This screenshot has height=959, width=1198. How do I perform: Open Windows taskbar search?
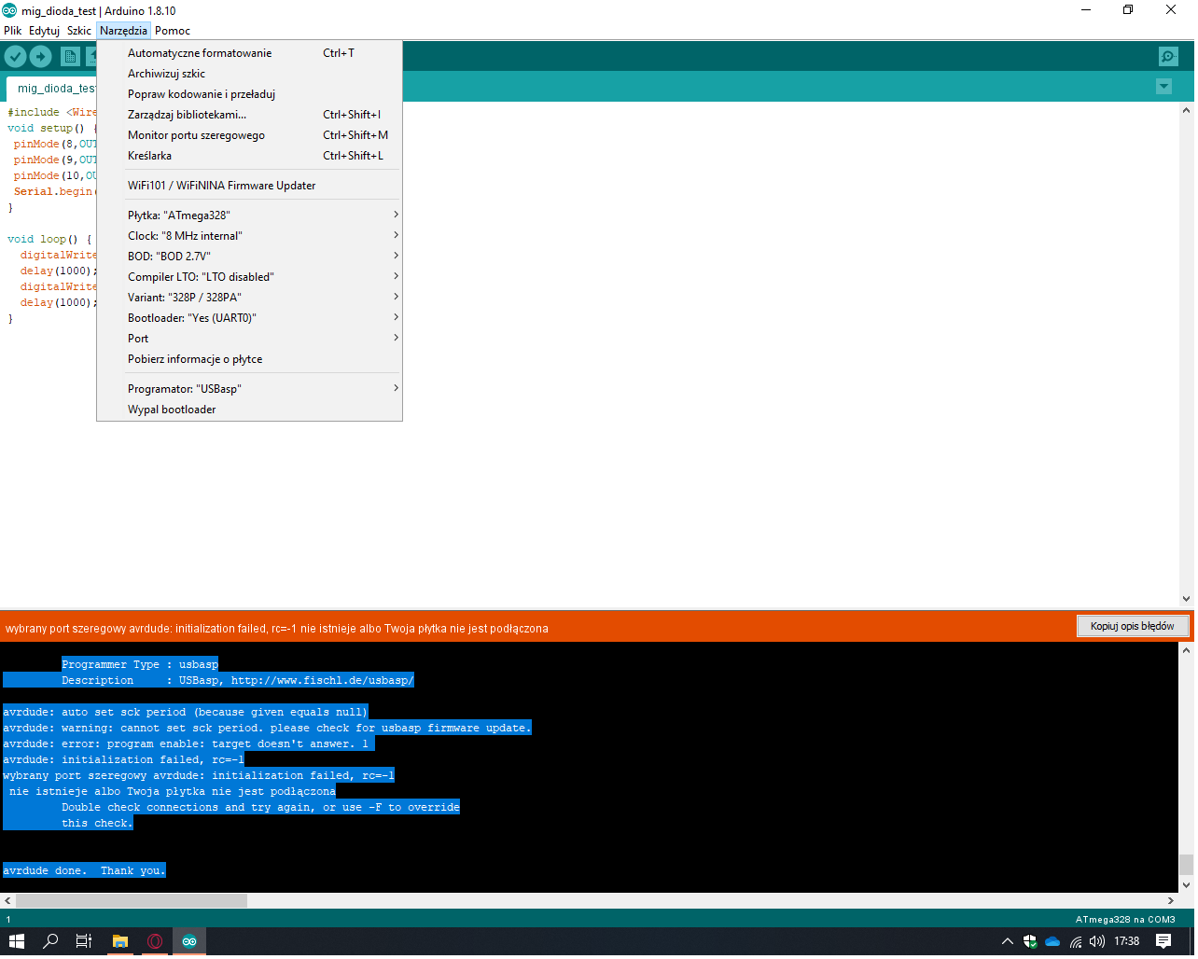click(x=50, y=942)
